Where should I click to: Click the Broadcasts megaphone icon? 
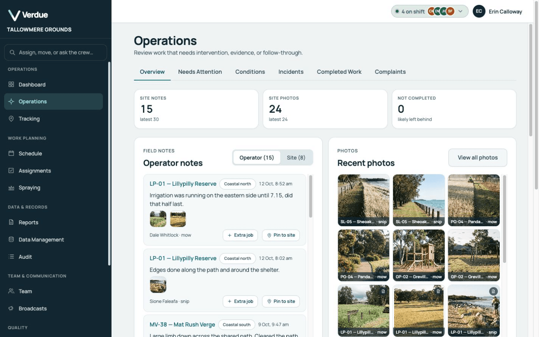11,308
